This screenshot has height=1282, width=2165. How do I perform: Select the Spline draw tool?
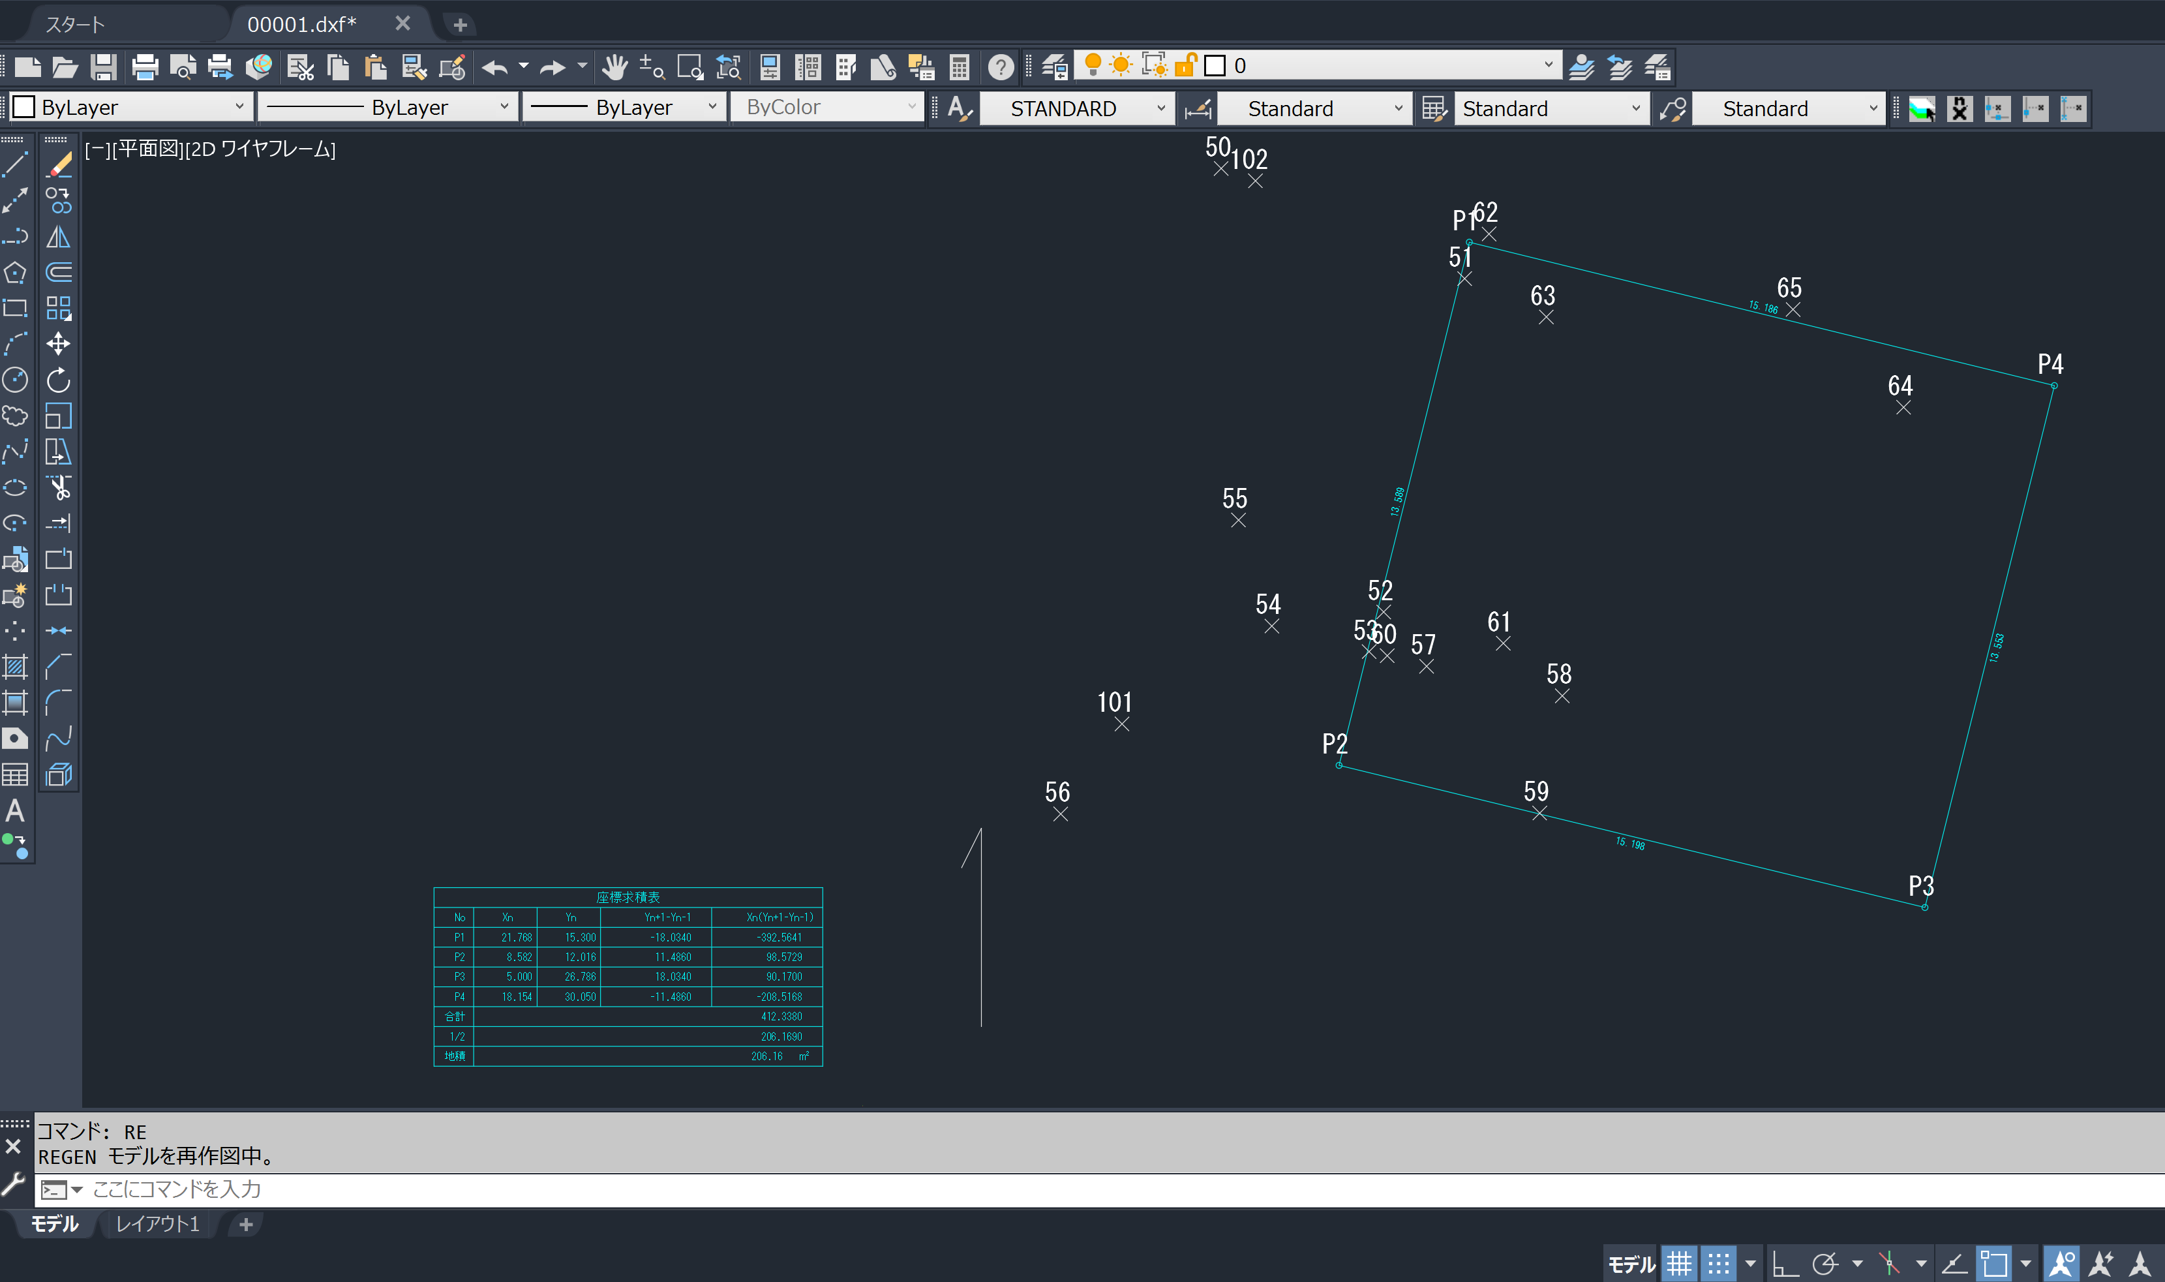tap(16, 452)
